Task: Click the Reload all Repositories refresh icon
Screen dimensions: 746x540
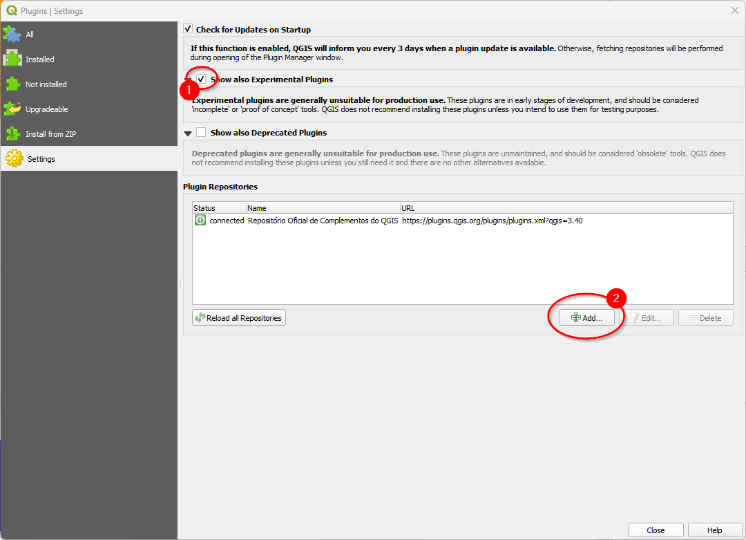Action: (x=201, y=317)
